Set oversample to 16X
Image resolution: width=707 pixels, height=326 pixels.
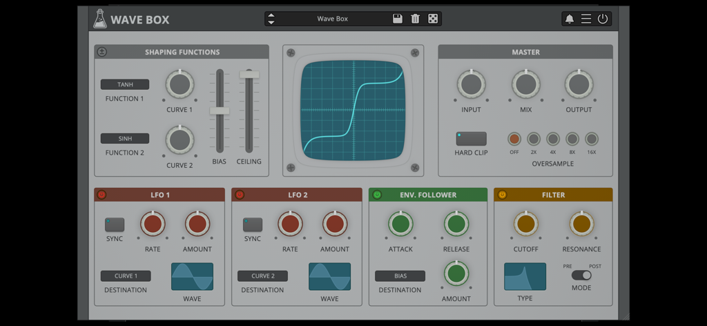point(592,139)
